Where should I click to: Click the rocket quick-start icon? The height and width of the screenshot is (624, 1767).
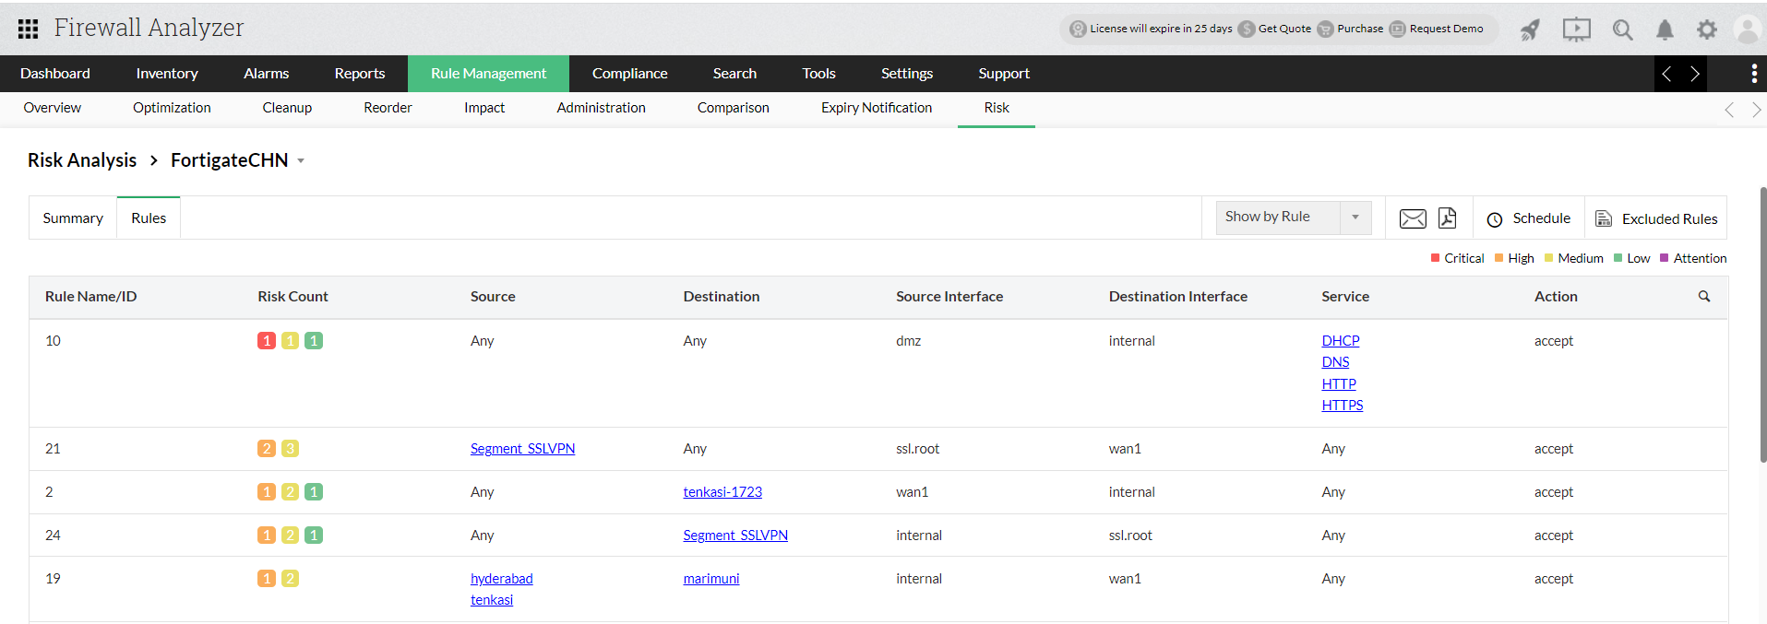coord(1530,29)
